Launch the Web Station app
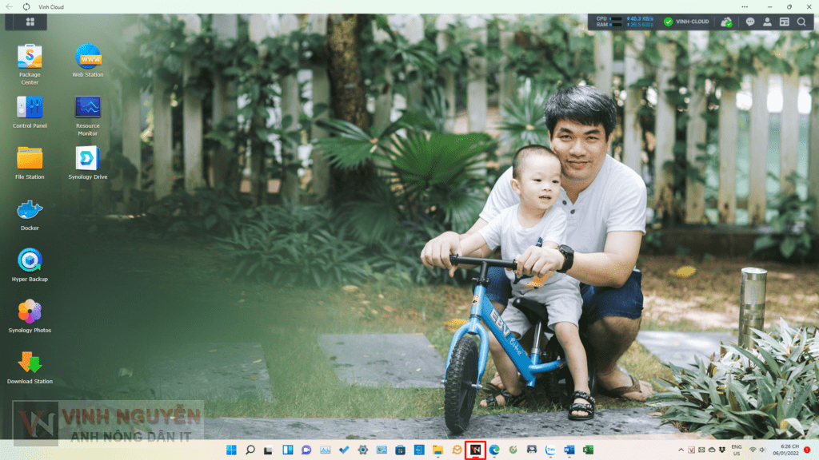The image size is (819, 460). coord(88,57)
